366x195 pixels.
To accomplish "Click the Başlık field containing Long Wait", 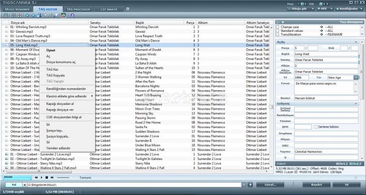I will coord(327,54).
